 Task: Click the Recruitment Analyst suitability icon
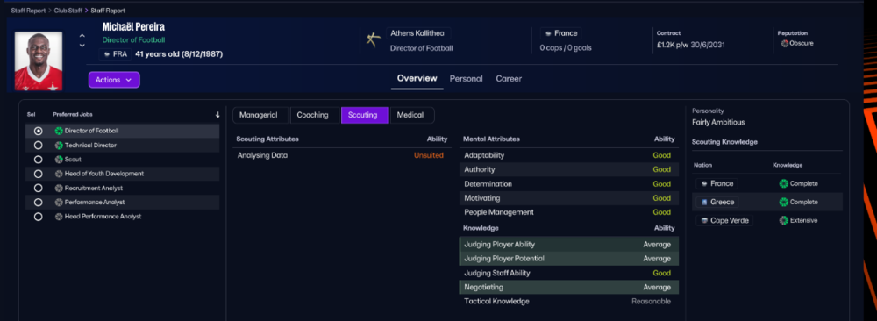[59, 189]
